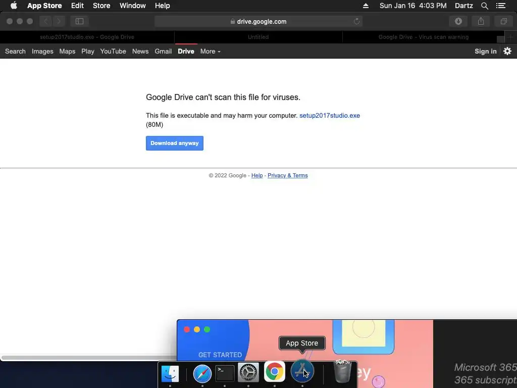Open Spotlight search in the menu bar

[484, 6]
